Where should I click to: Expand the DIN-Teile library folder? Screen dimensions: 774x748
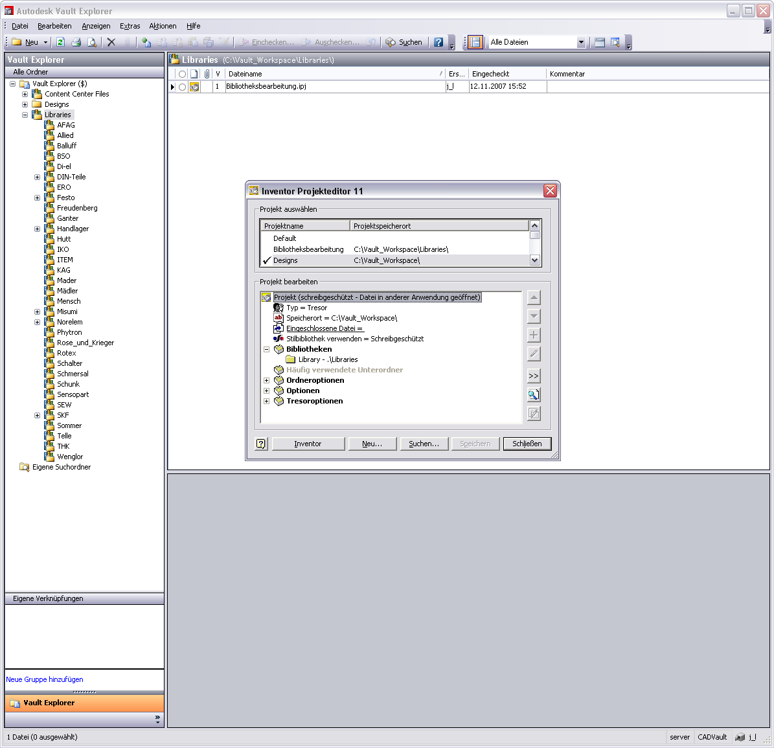[37, 177]
